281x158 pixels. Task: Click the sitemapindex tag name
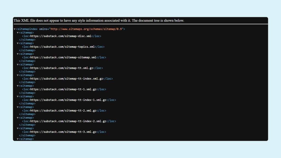(28, 29)
